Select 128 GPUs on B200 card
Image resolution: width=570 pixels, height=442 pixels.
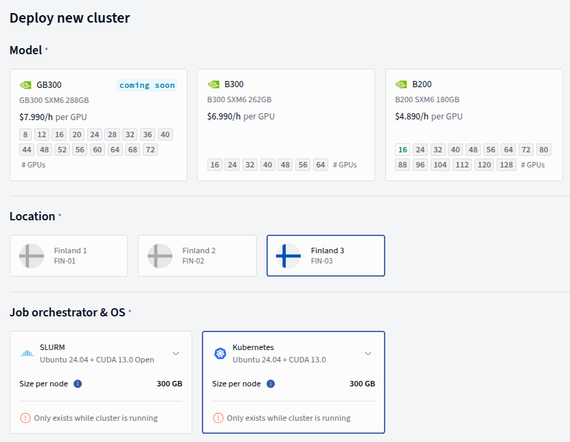click(x=506, y=165)
